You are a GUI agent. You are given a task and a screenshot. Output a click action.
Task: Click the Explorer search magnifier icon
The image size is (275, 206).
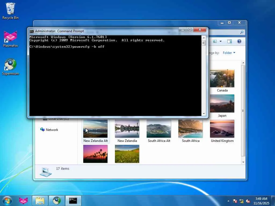pyautogui.click(x=242, y=32)
